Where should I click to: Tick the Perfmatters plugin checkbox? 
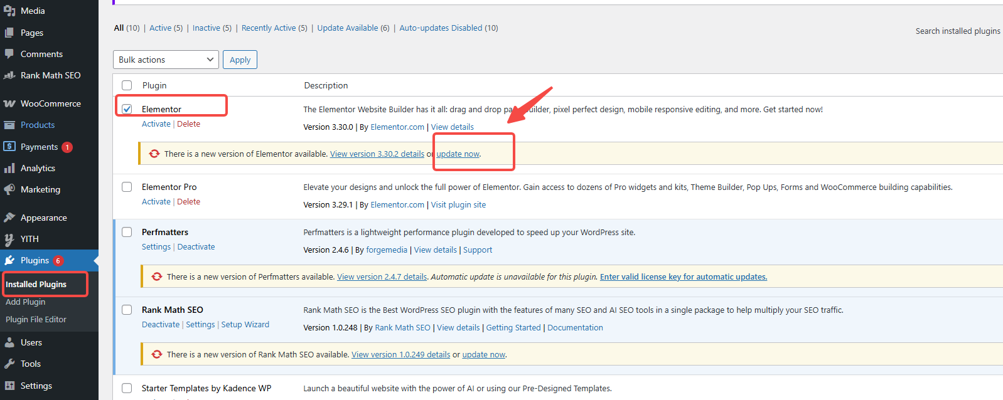coord(127,232)
